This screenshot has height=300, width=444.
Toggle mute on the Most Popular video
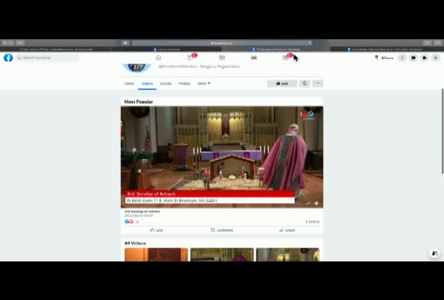316,202
